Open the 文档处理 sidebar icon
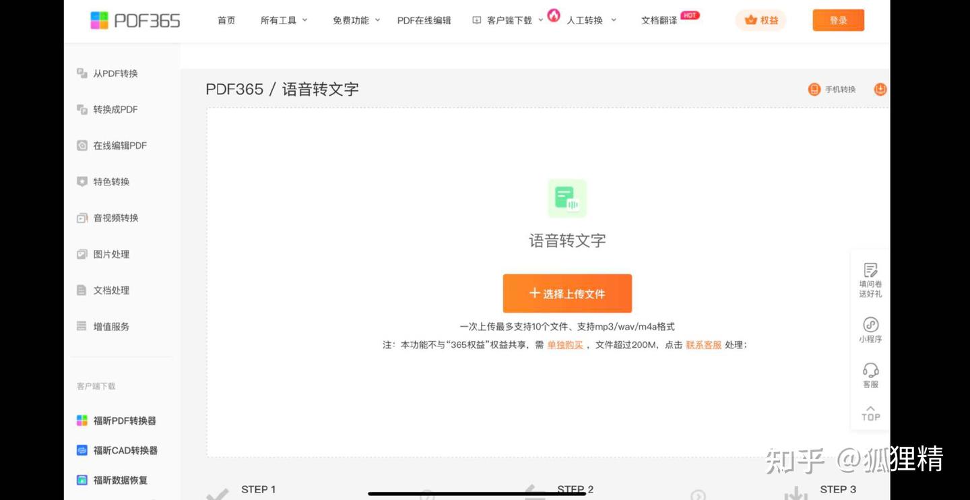The width and height of the screenshot is (970, 500). click(x=82, y=290)
